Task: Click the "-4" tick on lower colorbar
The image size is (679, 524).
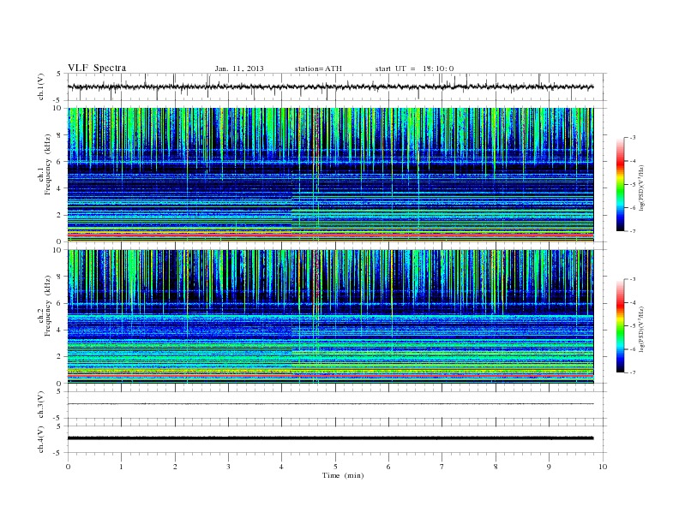Action: [x=633, y=302]
